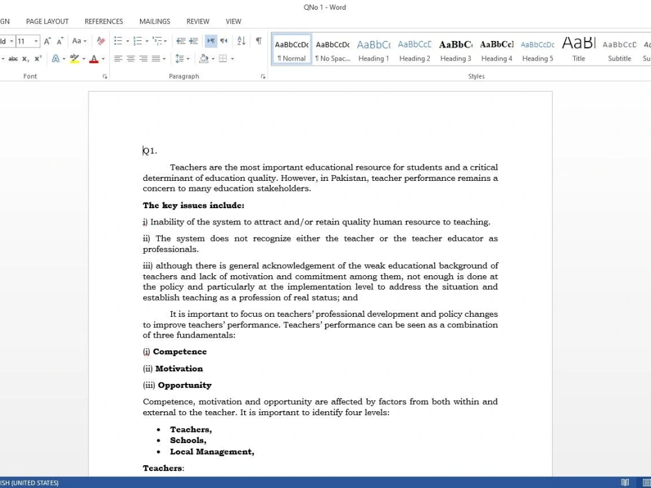Open the Change Case dropdown
Viewport: 651px width, 488px height.
click(79, 41)
